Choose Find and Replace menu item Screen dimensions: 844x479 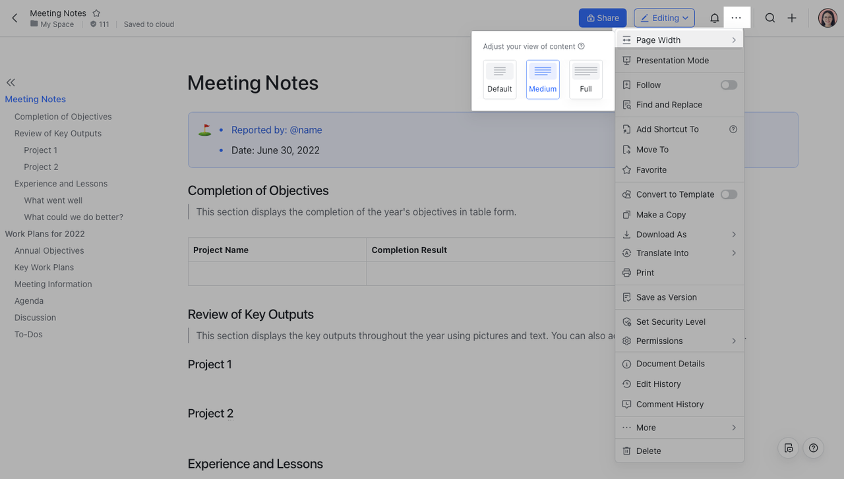tap(669, 105)
